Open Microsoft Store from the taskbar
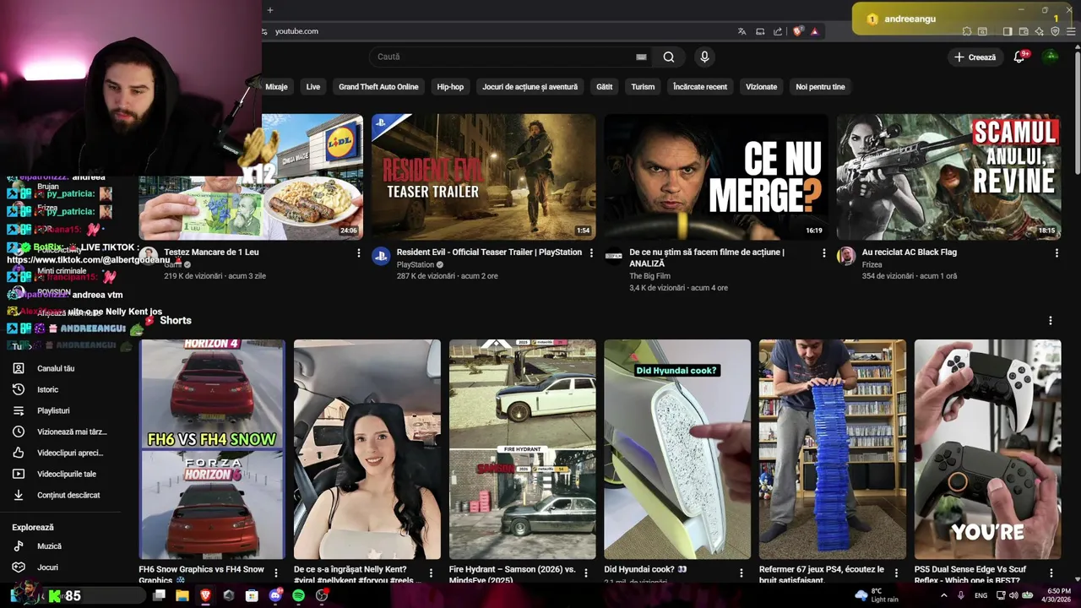This screenshot has height=608, width=1081. point(252,595)
